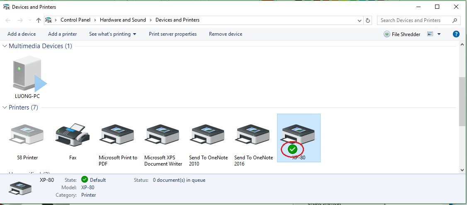Refresh the Devices and Printers view
The width and height of the screenshot is (467, 205).
(x=368, y=20)
